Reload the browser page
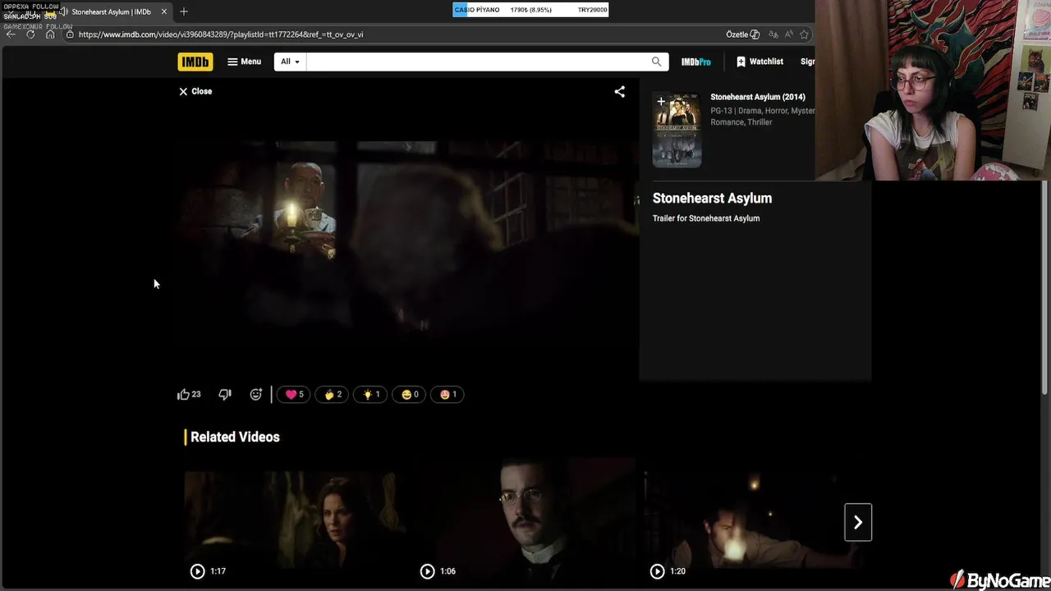The image size is (1051, 591). (30, 34)
